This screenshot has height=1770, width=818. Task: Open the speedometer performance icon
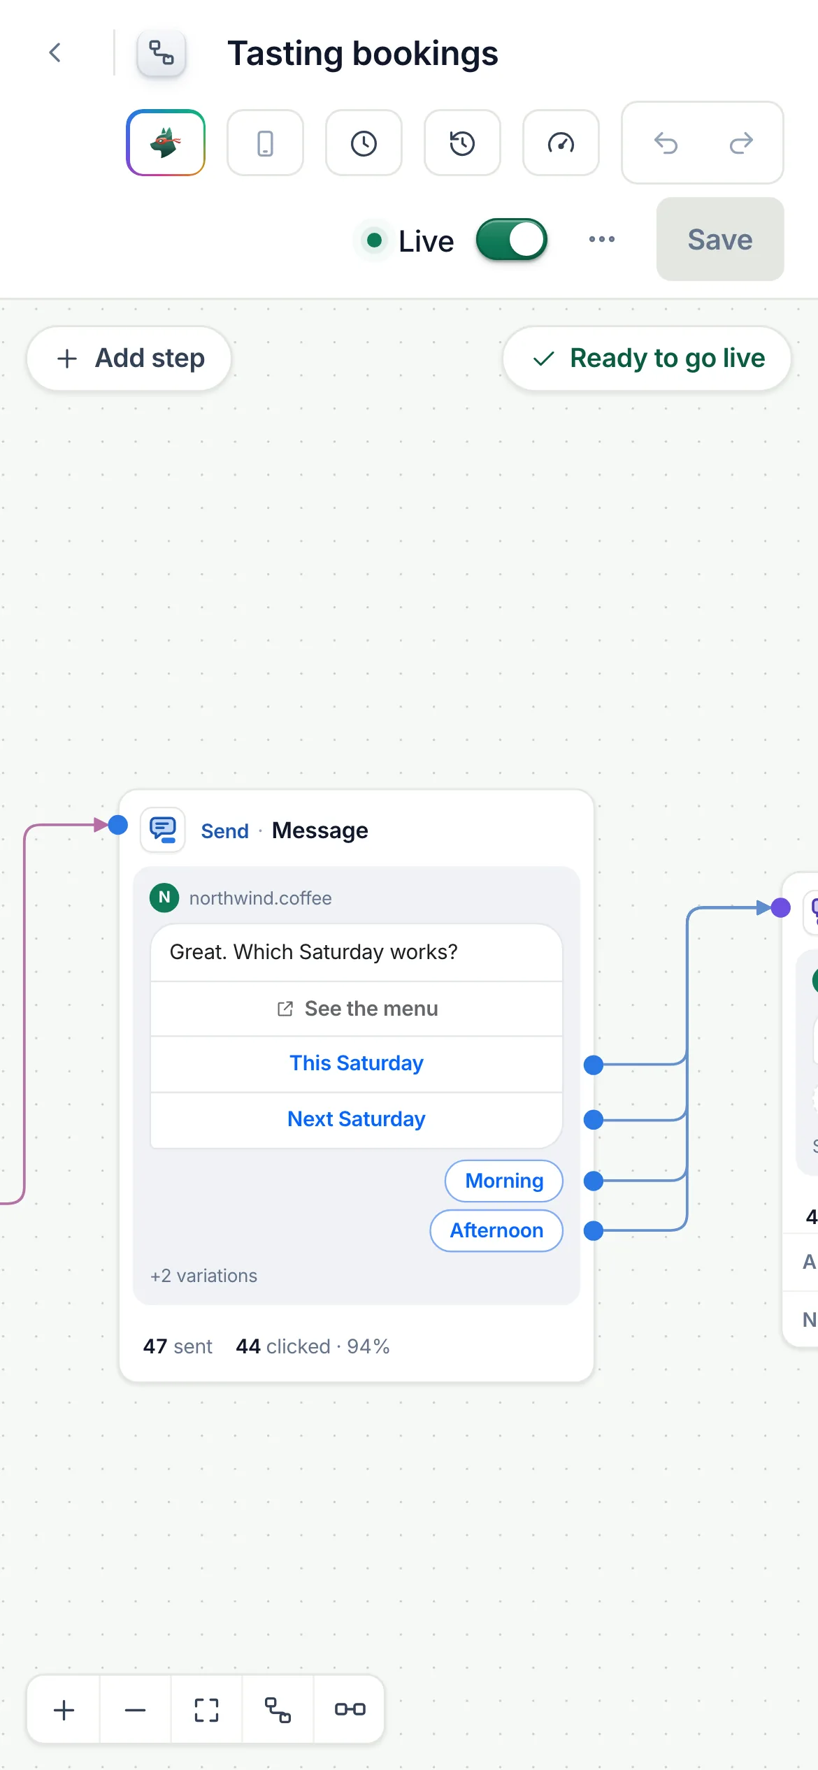coord(561,143)
